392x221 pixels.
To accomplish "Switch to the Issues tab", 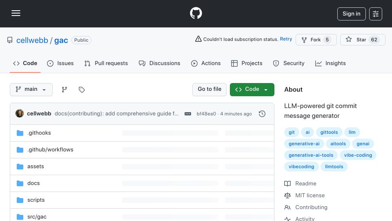I will [x=60, y=63].
